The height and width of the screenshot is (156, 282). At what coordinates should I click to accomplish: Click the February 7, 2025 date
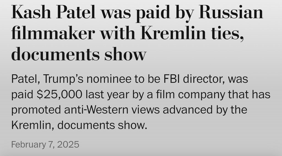[45, 144]
